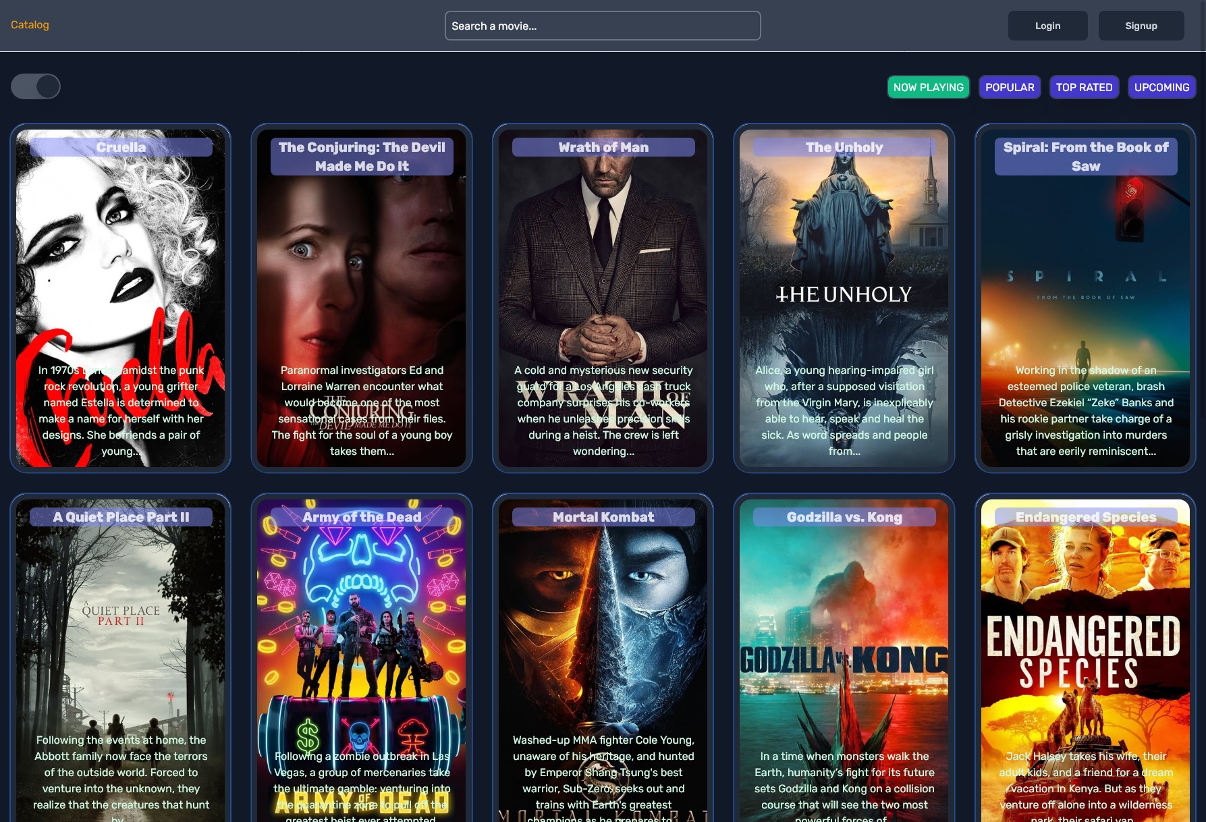
Task: Click the A Quiet Place Part II title
Action: (x=121, y=517)
